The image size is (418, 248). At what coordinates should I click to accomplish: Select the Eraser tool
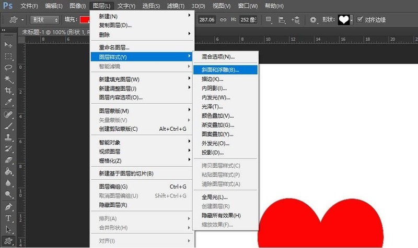point(8,160)
